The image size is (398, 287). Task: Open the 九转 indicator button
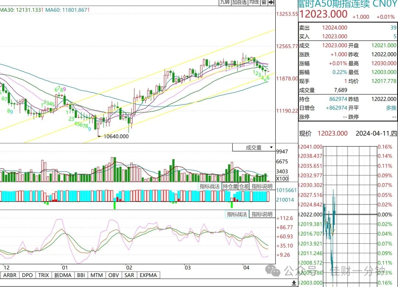click(225, 2)
